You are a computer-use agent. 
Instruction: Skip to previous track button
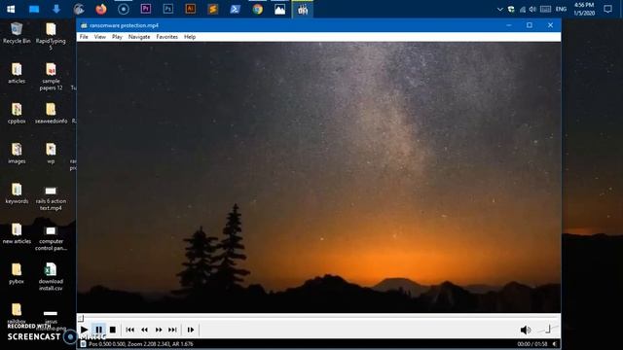coord(129,330)
